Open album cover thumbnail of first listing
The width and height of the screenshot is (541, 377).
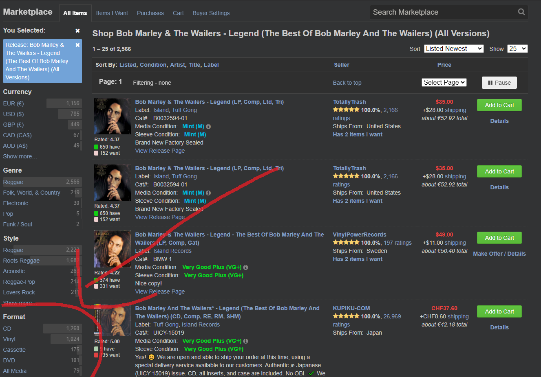click(x=113, y=116)
